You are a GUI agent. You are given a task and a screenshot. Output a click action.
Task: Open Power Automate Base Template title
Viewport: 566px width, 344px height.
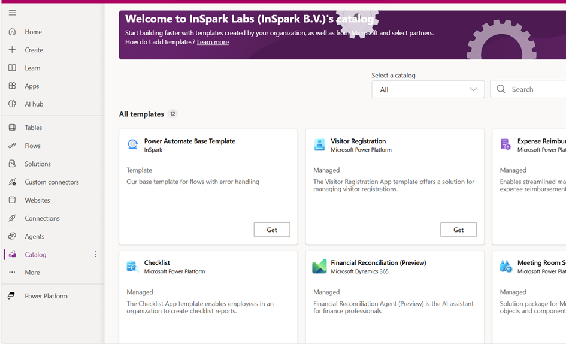point(189,141)
